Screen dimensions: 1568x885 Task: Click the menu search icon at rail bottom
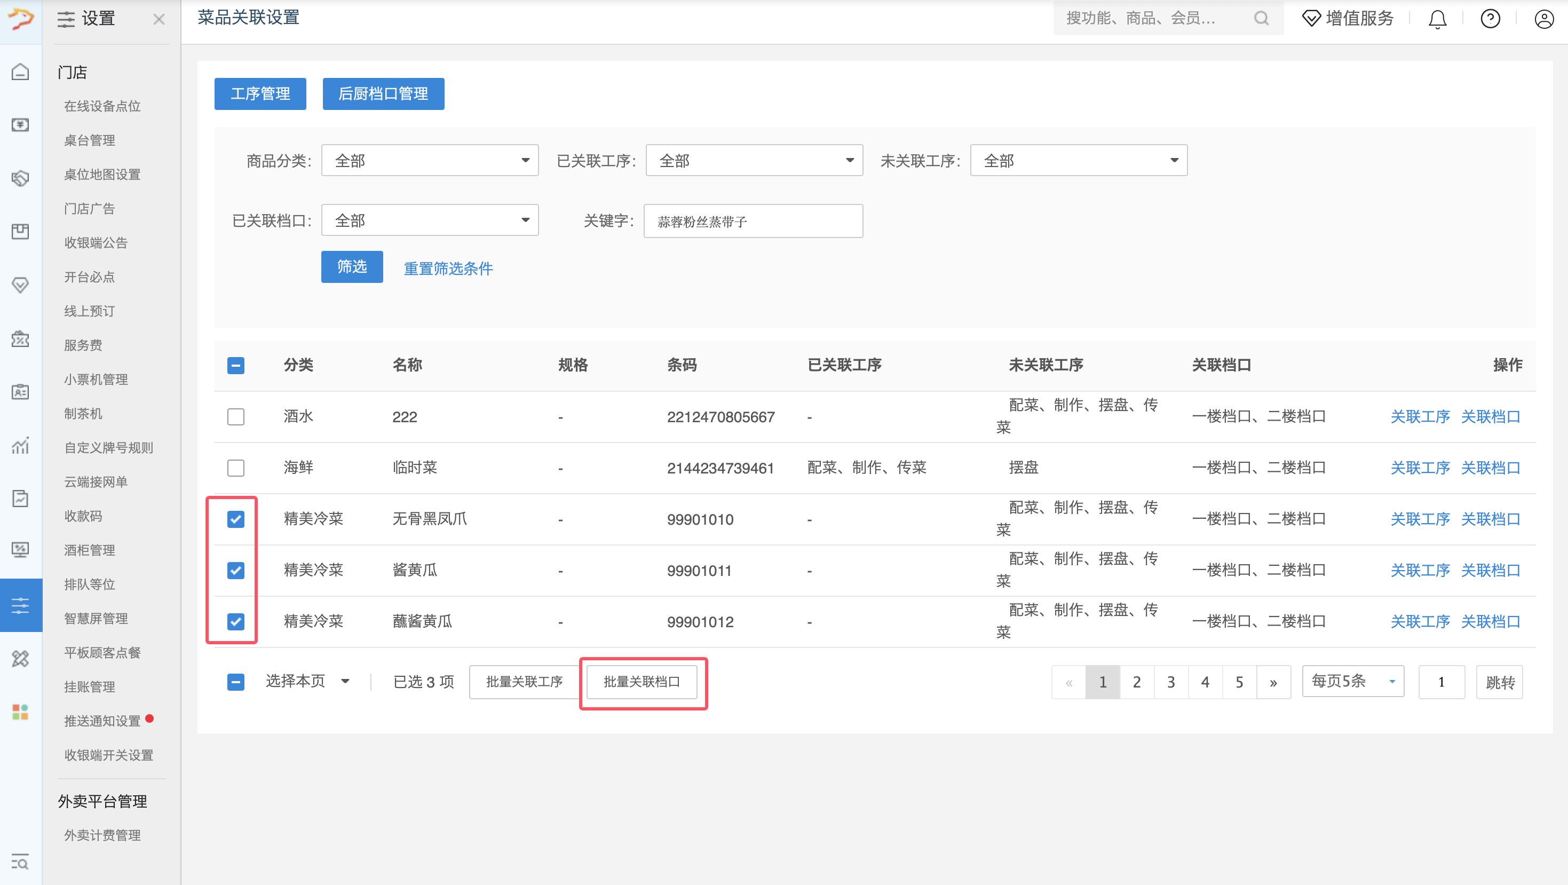19,862
